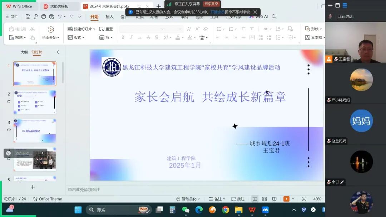386x217 pixels.
Task: Open WeChat from the taskbar
Action: pos(185,210)
